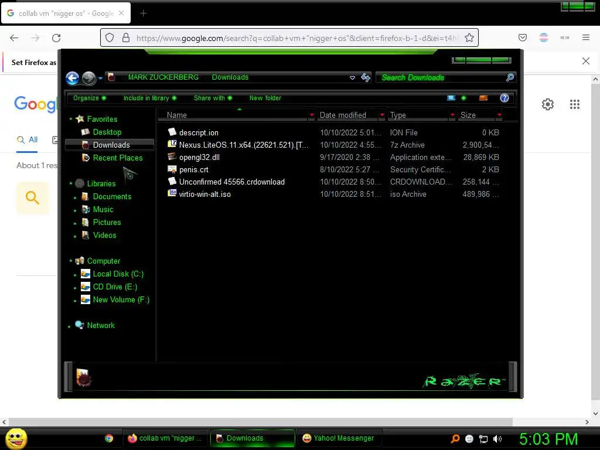This screenshot has width=600, height=450.
Task: Open Recent Places in Favorites
Action: (117, 158)
